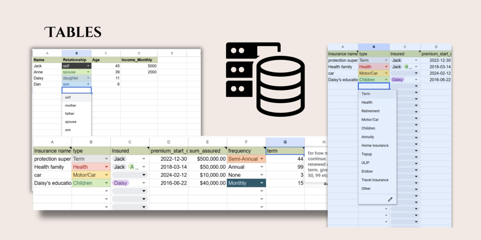Open the Annual frequency dropdown for Health family
The height and width of the screenshot is (240, 481).
click(x=262, y=167)
